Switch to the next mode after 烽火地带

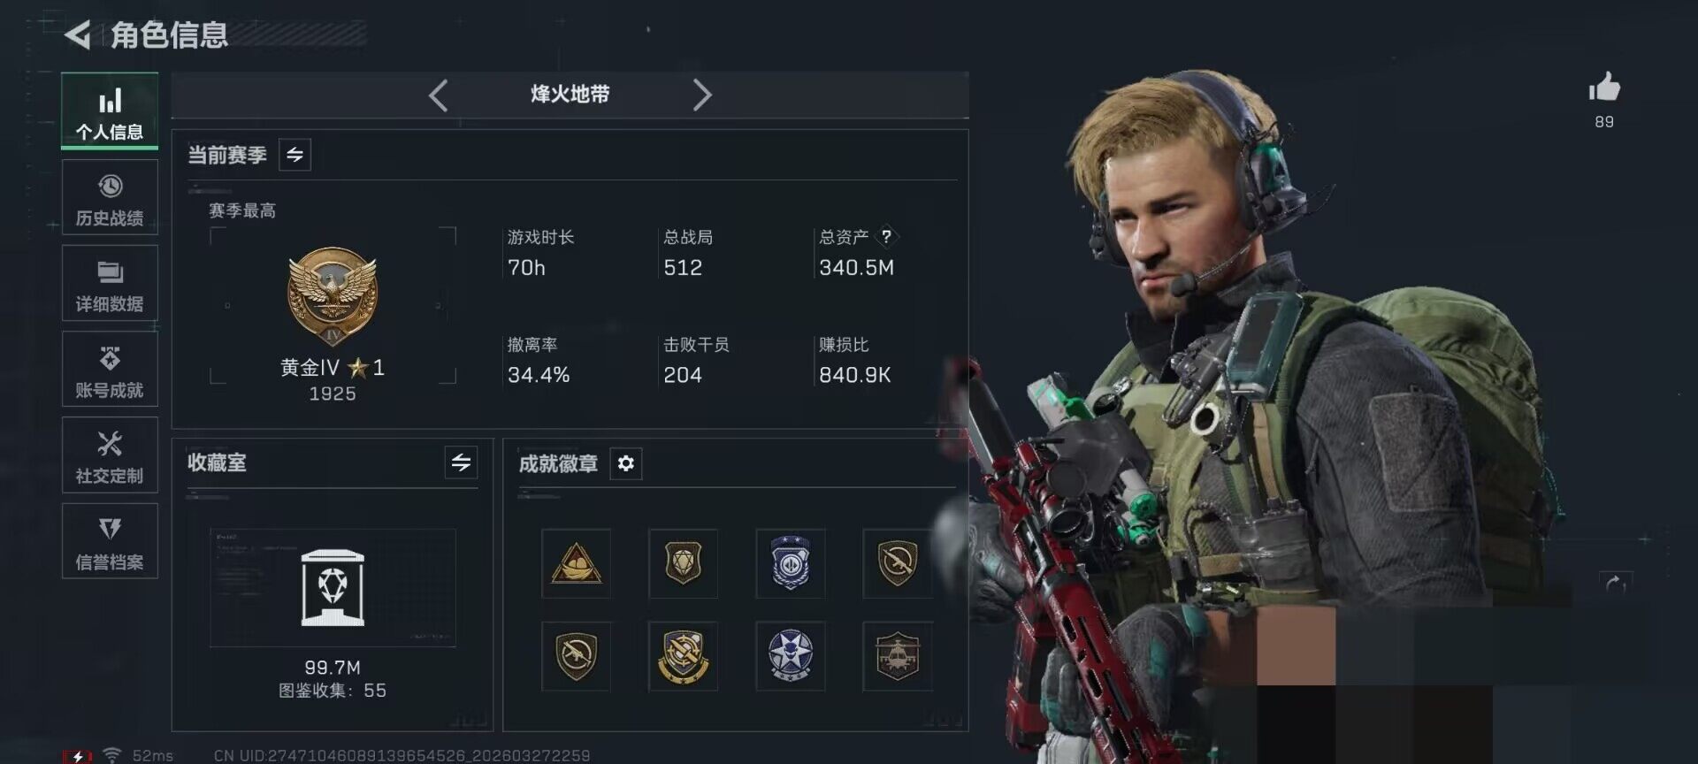[702, 95]
